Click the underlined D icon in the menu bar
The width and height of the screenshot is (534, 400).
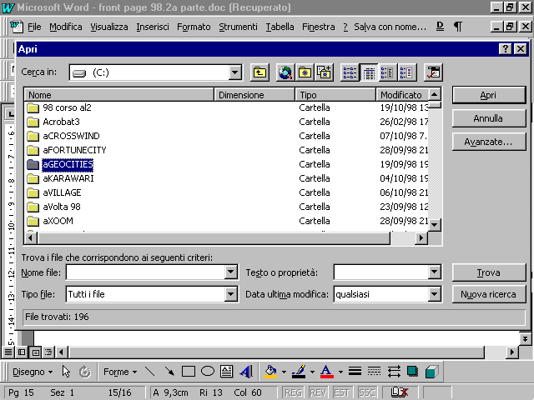(440, 26)
